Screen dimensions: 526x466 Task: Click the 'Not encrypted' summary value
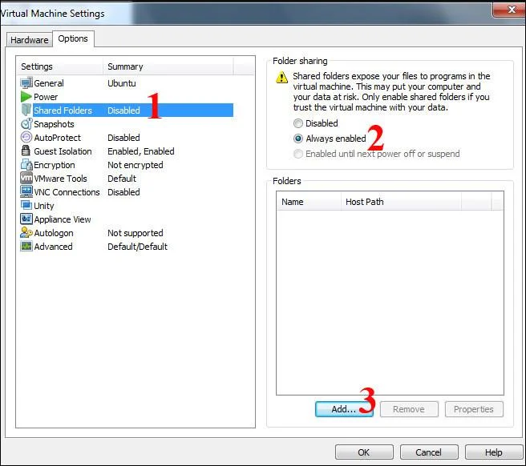(x=136, y=165)
